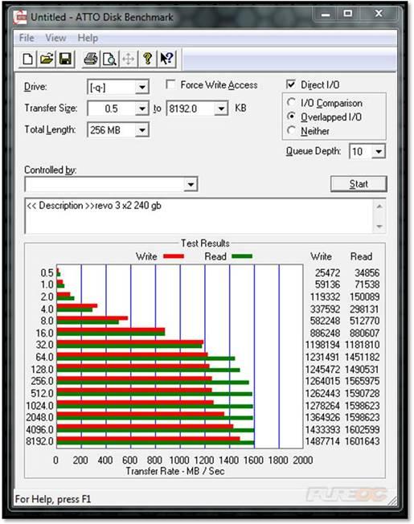The height and width of the screenshot is (524, 414).
Task: Select the I/O Comparison radio button
Action: coord(291,102)
